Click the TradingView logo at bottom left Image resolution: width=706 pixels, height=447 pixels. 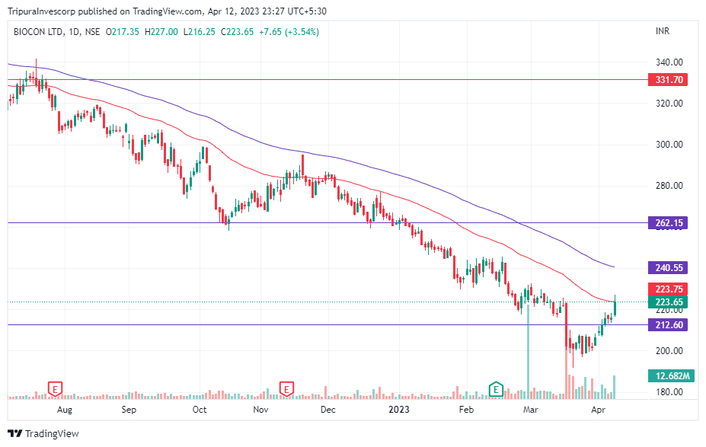pos(43,433)
